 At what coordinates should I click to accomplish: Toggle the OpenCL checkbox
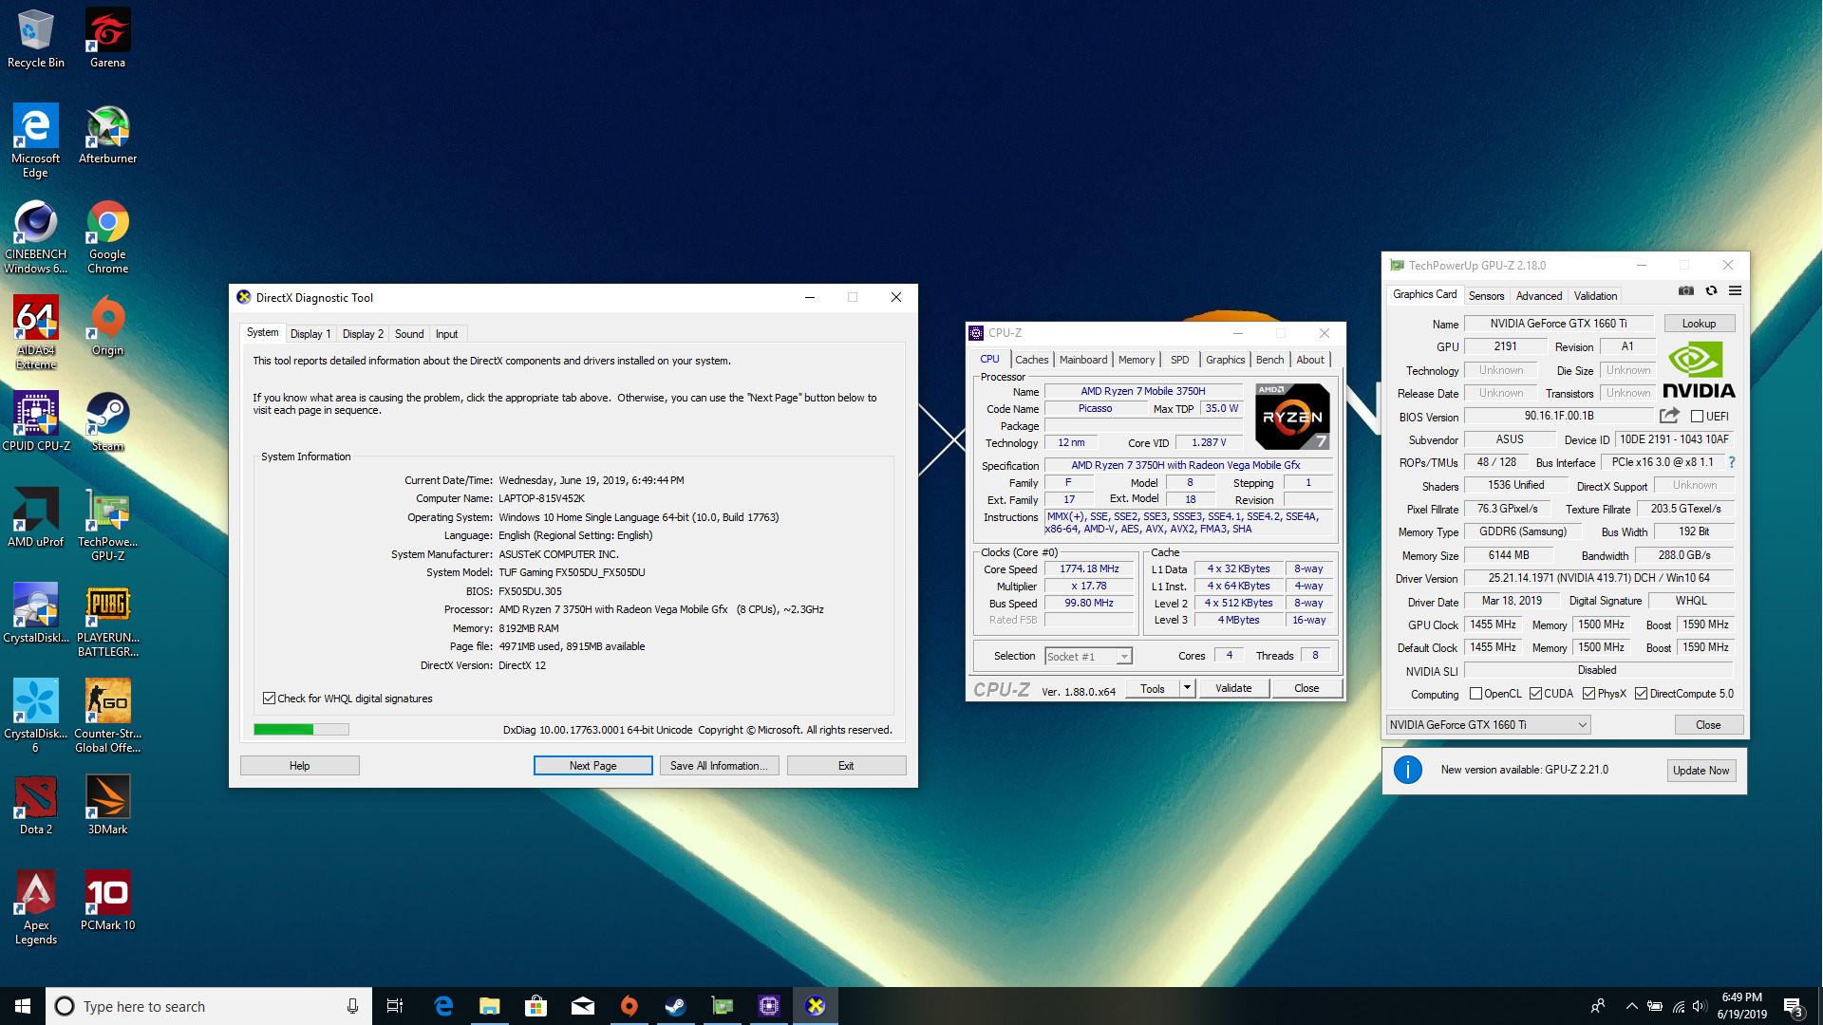(1476, 694)
